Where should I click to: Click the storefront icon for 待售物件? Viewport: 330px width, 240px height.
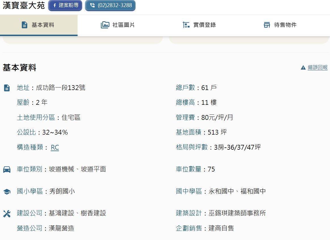pos(267,25)
